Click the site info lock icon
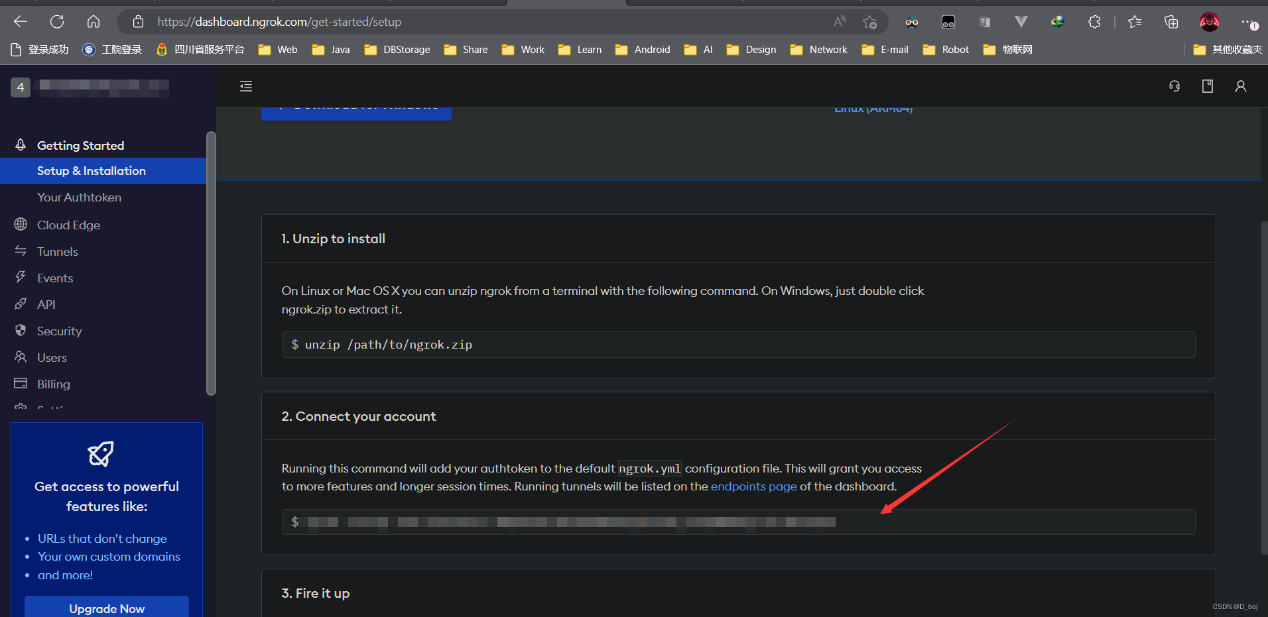The width and height of the screenshot is (1268, 617). [138, 22]
